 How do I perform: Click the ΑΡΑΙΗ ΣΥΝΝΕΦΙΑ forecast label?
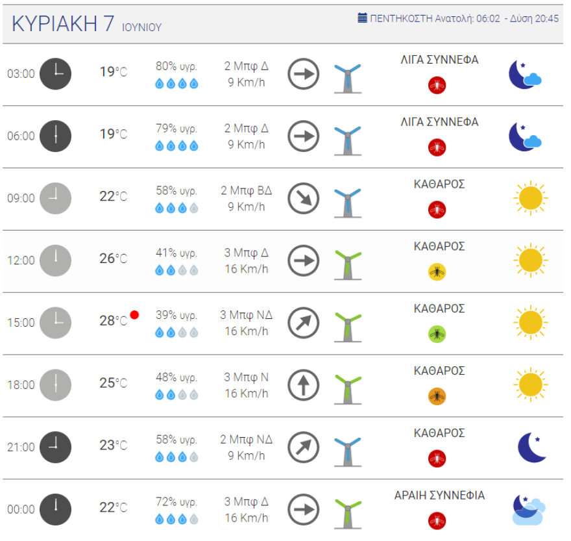[x=439, y=496]
